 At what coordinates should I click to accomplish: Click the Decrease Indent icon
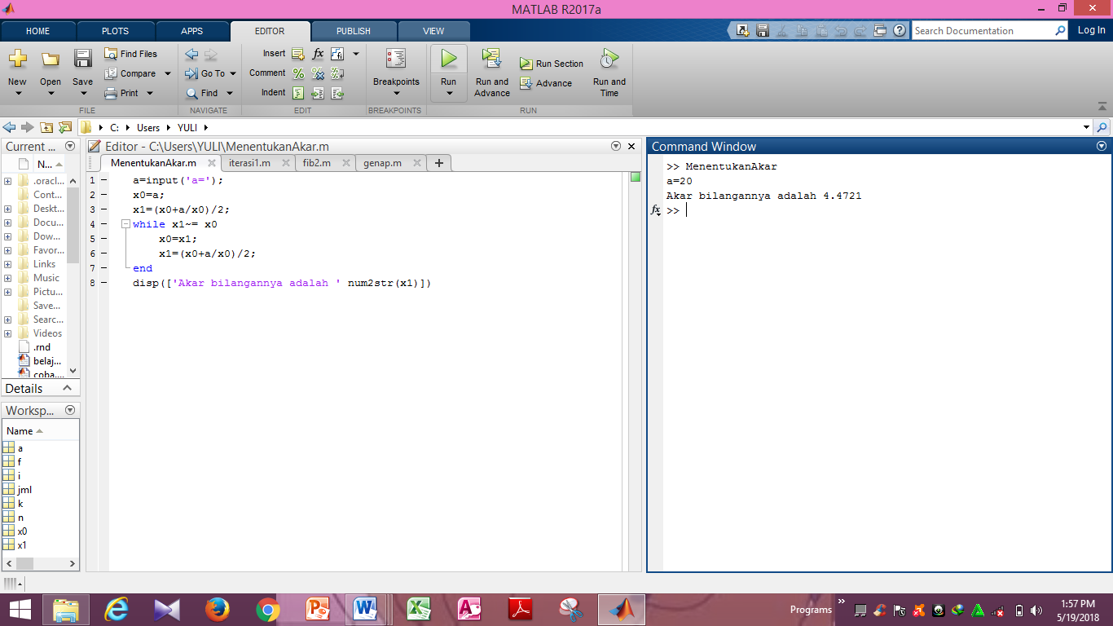337,93
